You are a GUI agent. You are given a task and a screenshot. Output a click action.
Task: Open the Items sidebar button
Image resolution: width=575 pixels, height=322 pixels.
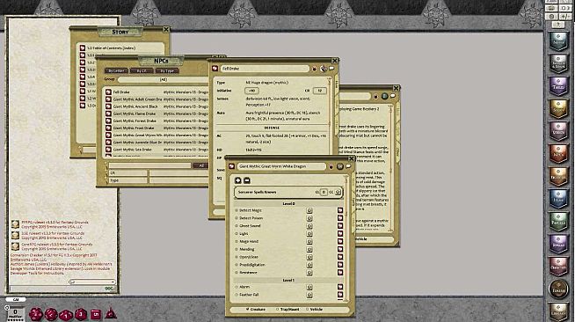(x=558, y=199)
